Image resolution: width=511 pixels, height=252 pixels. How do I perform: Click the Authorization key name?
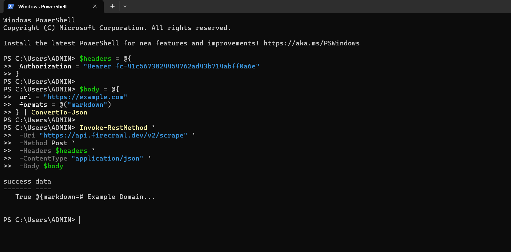(45, 66)
